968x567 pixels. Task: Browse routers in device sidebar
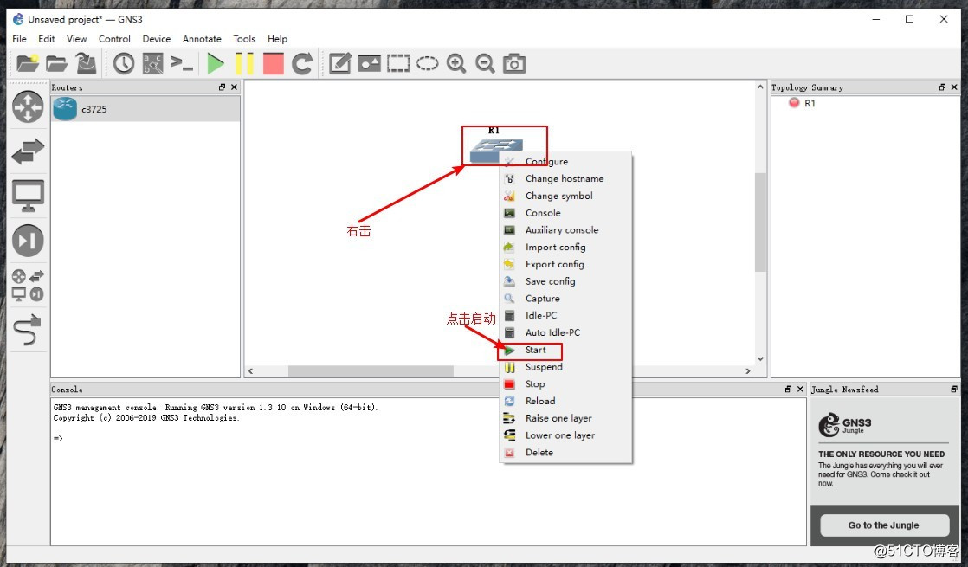coord(28,106)
